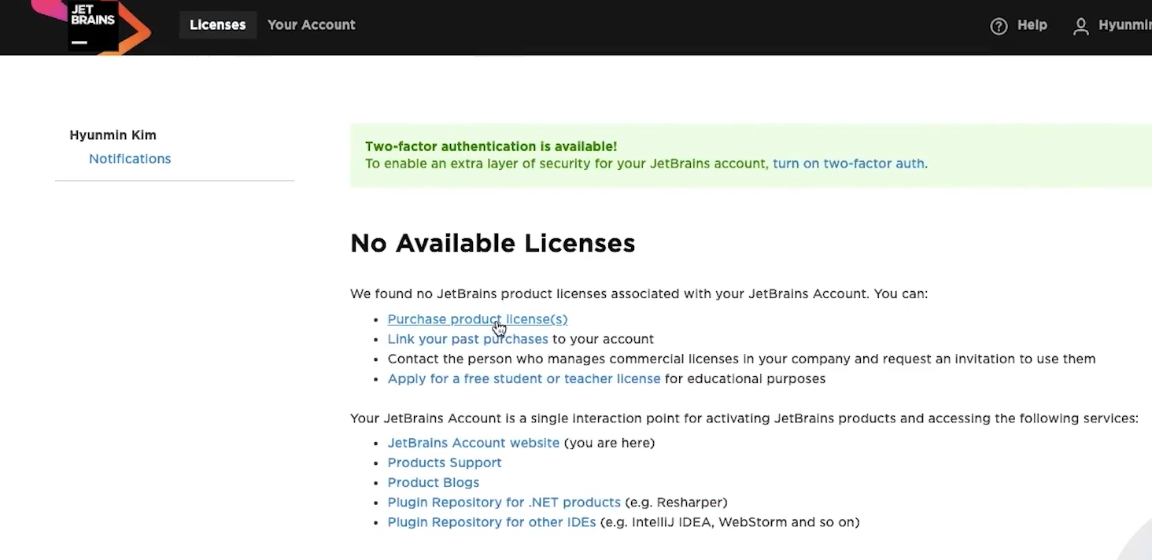
Task: Open the Products Support link
Action: tap(445, 462)
